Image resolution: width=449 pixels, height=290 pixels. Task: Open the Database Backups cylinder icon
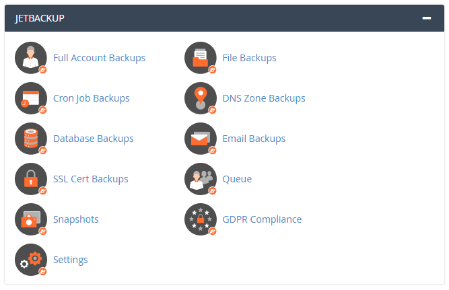point(31,139)
